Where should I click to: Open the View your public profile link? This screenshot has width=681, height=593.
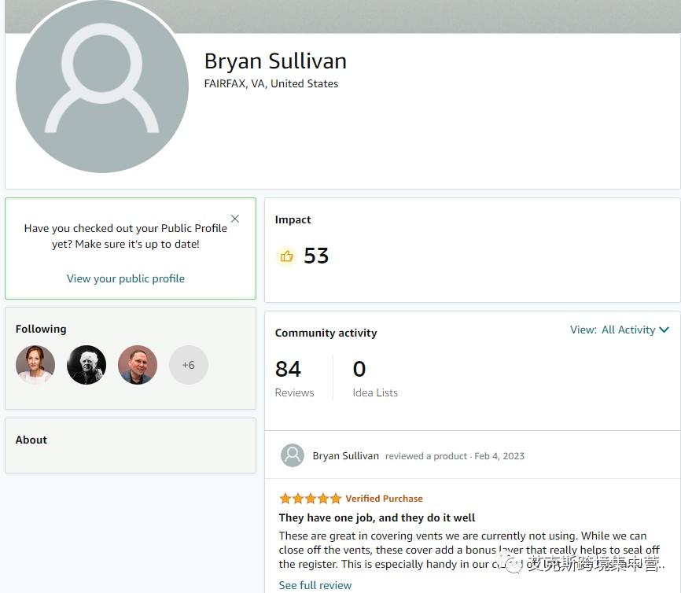pos(126,278)
